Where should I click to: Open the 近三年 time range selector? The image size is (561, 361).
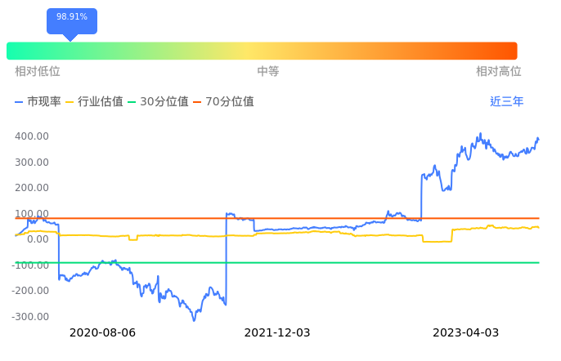click(506, 102)
